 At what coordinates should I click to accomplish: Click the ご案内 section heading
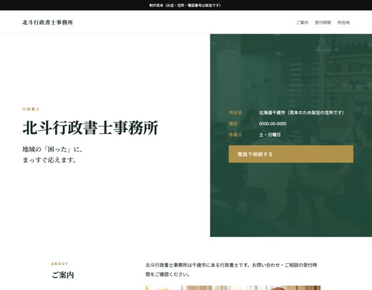tap(63, 275)
